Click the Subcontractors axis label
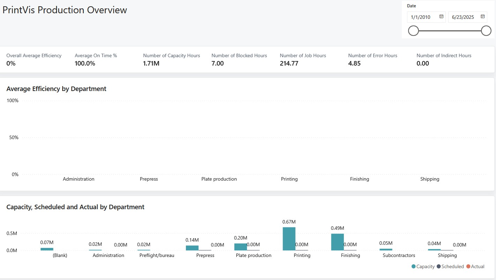This screenshot has width=496, height=280. [x=399, y=256]
